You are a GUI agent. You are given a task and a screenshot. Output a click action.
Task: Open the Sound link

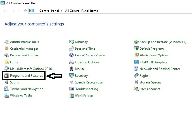pyautogui.click(x=15, y=82)
